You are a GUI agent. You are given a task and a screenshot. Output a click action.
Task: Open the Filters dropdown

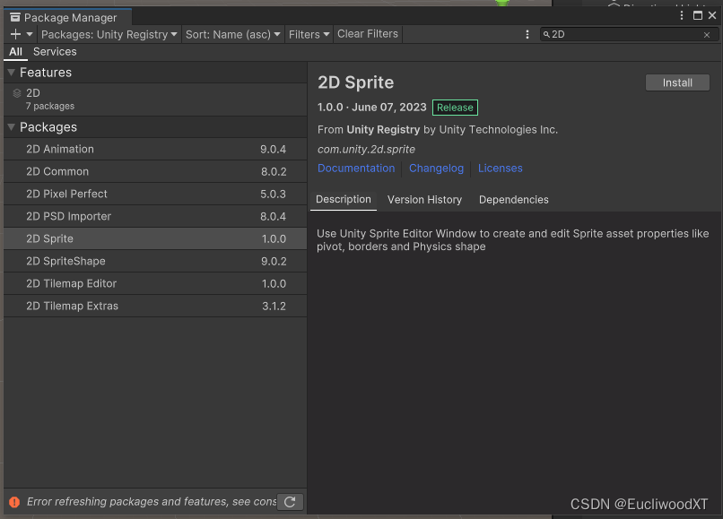309,35
